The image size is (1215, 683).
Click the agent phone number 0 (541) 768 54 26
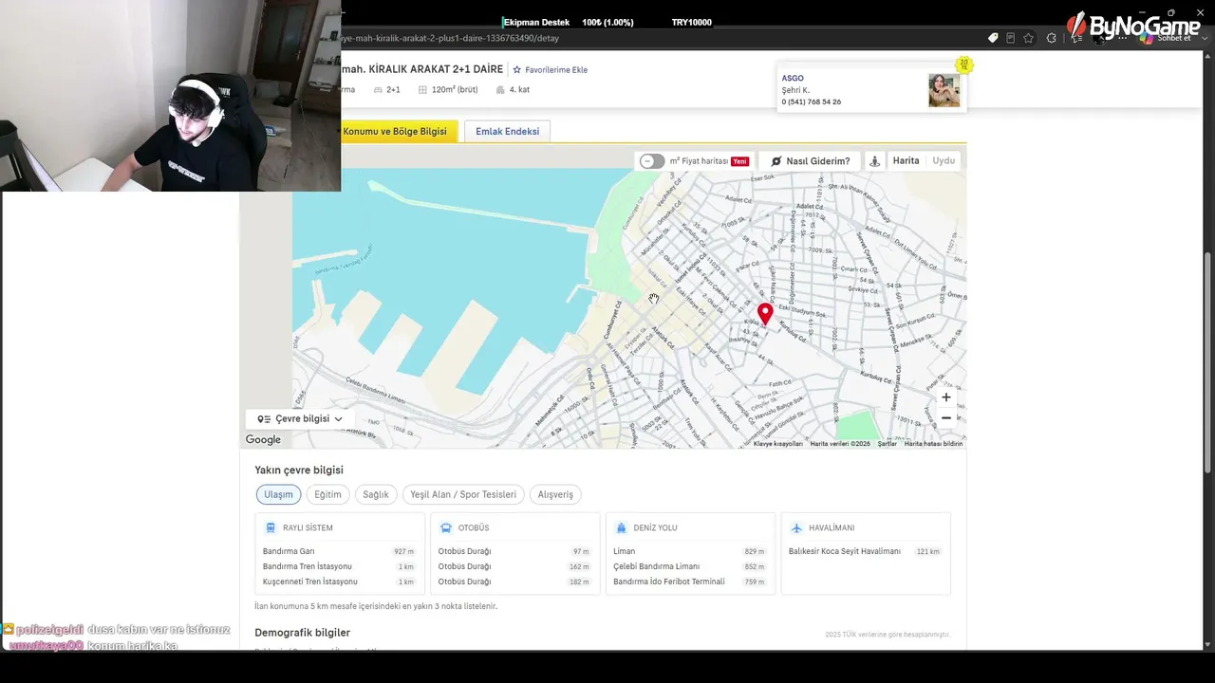(812, 102)
